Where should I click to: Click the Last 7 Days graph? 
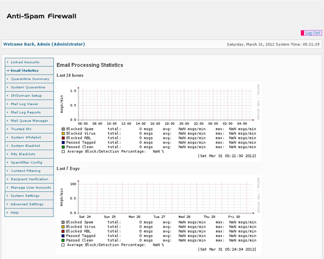click(159, 215)
